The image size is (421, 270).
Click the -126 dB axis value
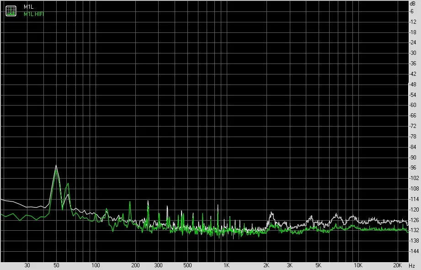click(414, 220)
